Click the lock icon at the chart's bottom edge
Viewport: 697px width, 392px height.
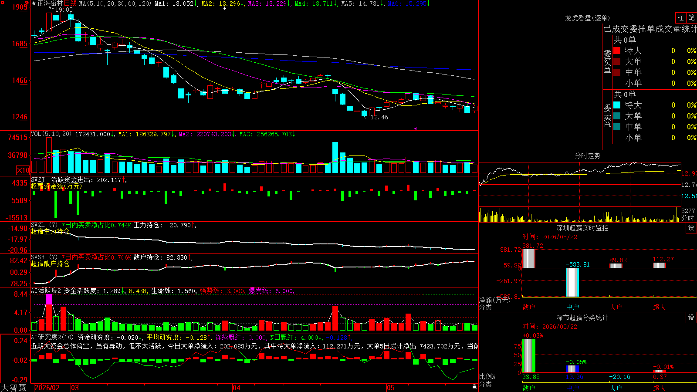tap(475, 387)
